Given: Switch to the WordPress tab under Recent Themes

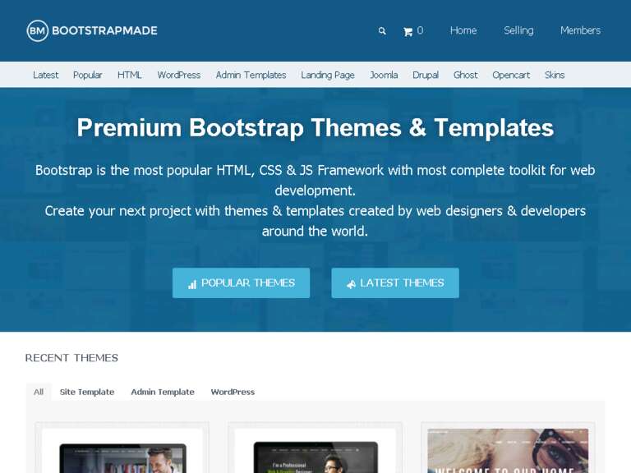Looking at the screenshot, I should coord(233,392).
